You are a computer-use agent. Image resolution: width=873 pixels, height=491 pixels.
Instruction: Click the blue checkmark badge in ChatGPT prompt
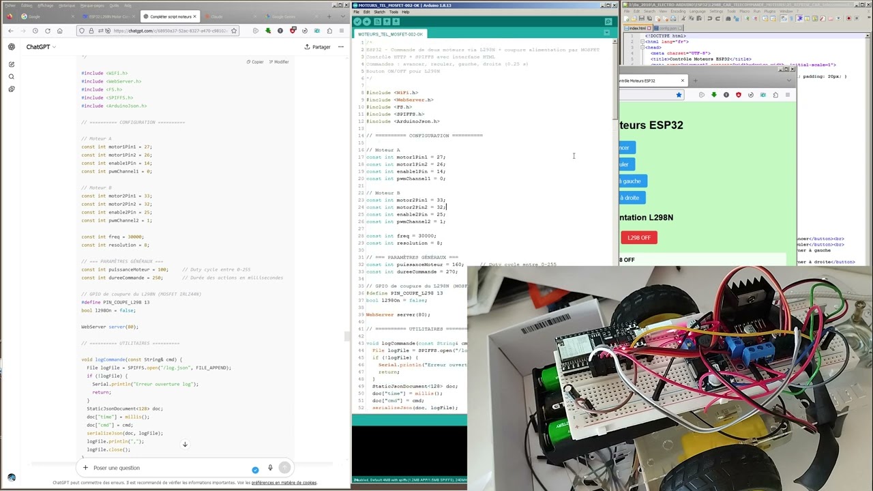tap(255, 470)
